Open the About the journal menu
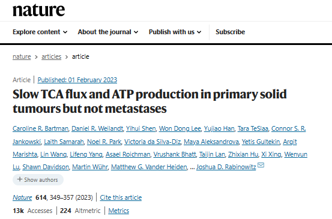Viewport: 332px width, 219px height. click(x=108, y=32)
